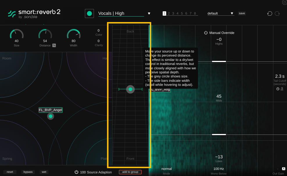Toggle the Distance low-pass filter icon
Viewport: 287px width, 176px height.
[54, 46]
